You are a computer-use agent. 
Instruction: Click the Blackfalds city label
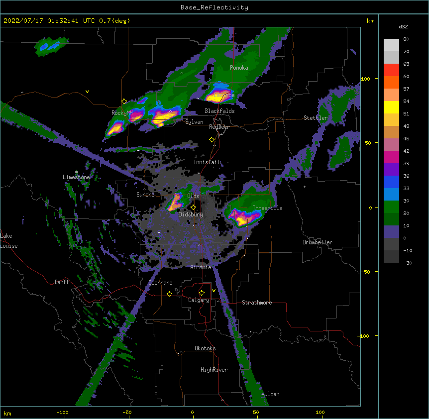pyautogui.click(x=219, y=111)
